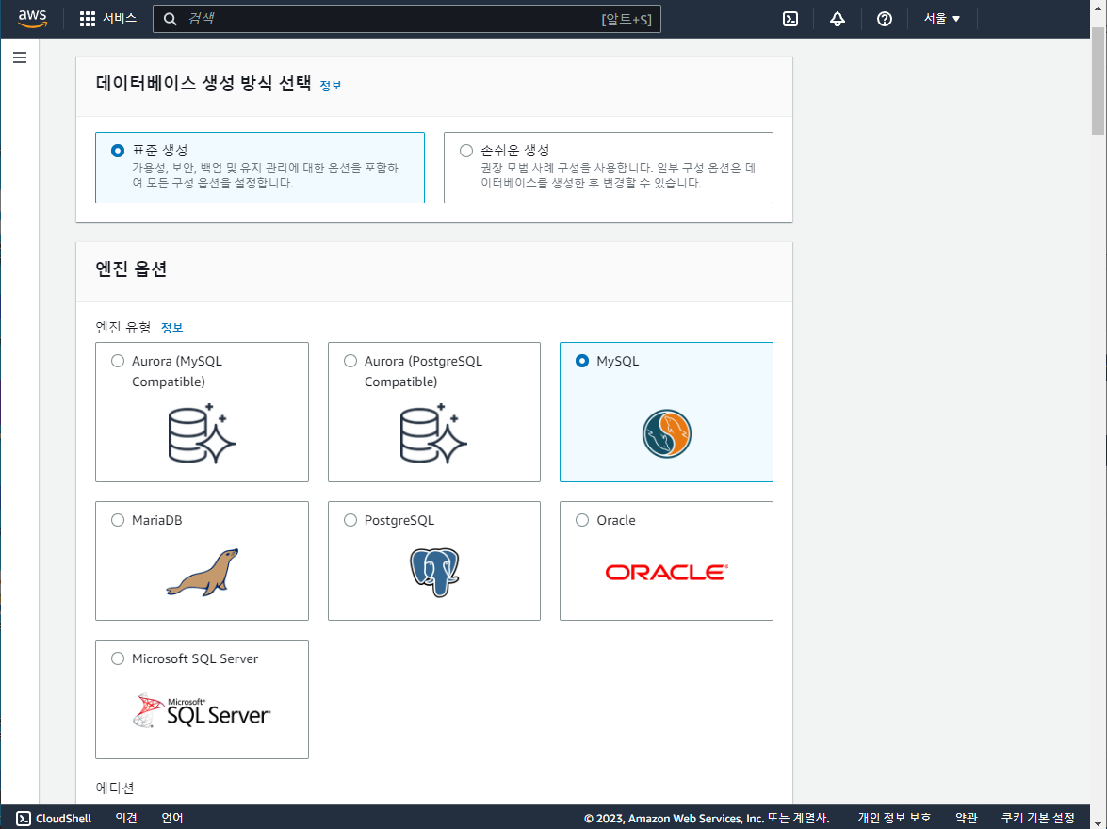Click the Aurora PostgreSQL database icon
The image size is (1107, 829).
coord(433,433)
